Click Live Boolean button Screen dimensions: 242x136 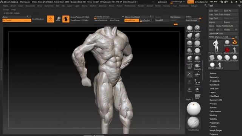[38, 19]
